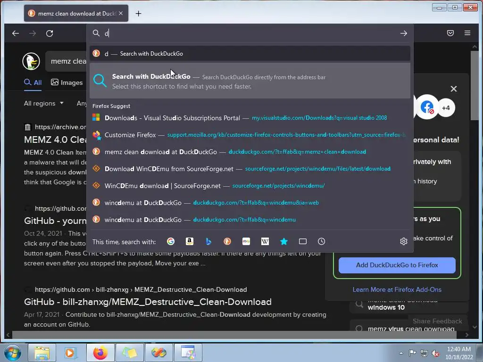Select the Search with DuckDuckGo shortcut tip

coord(250,81)
